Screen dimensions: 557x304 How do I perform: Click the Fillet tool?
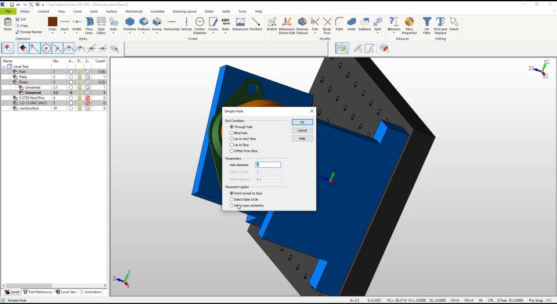coord(339,24)
